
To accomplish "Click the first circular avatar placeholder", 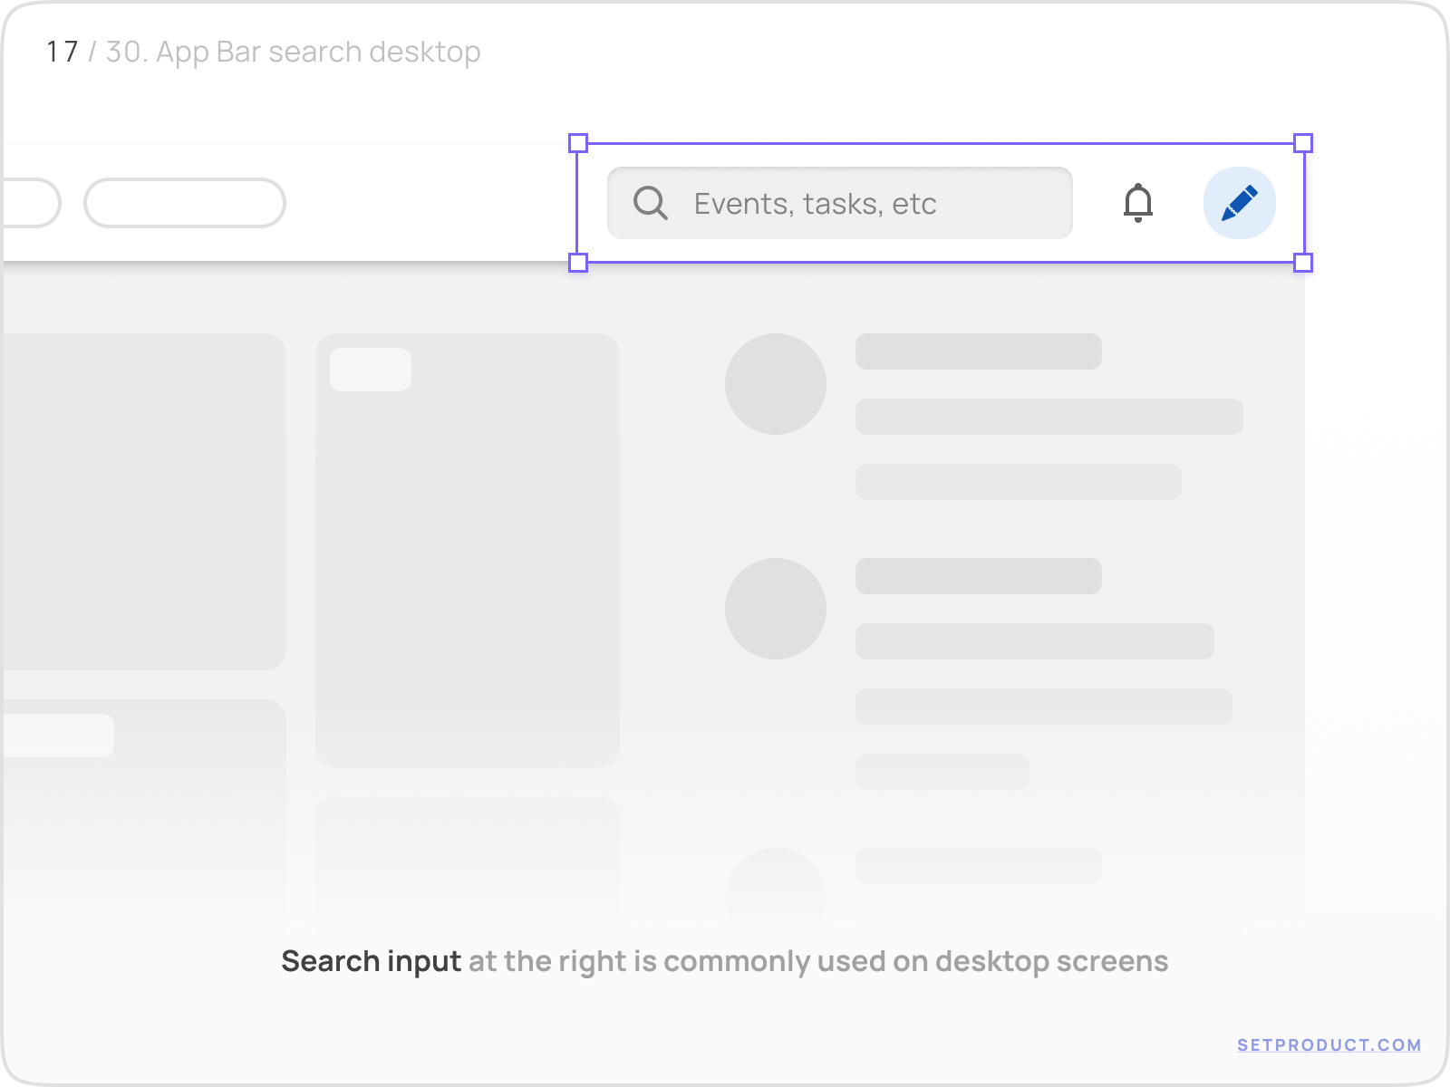I will 776,383.
